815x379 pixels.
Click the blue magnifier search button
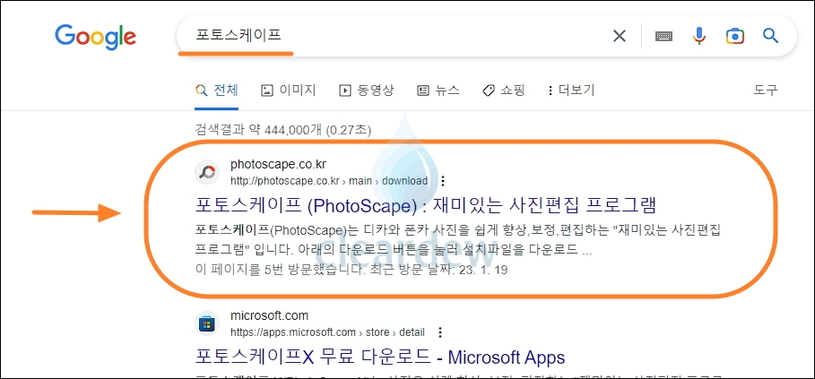(770, 36)
